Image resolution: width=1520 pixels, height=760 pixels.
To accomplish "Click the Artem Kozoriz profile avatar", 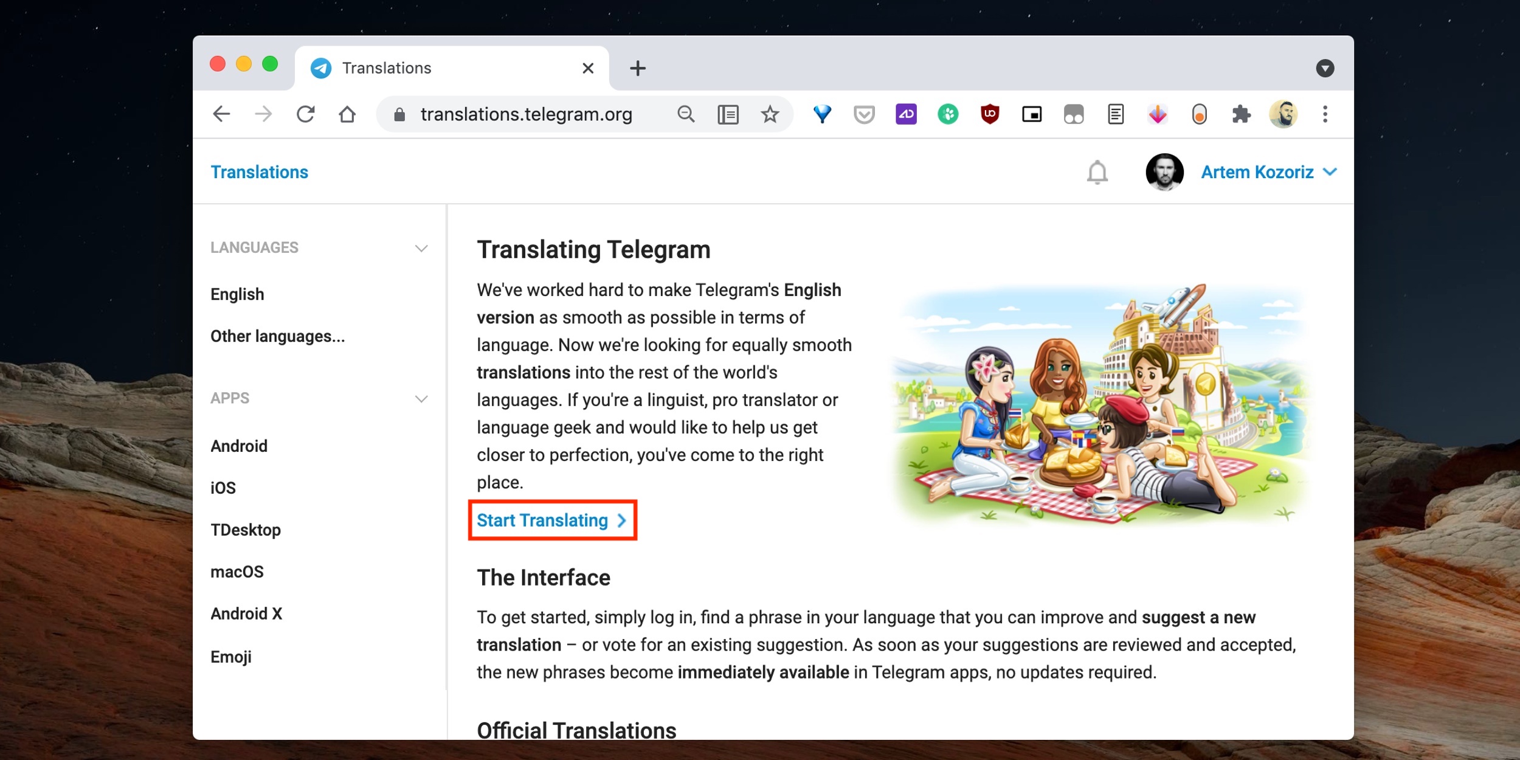I will (x=1163, y=171).
